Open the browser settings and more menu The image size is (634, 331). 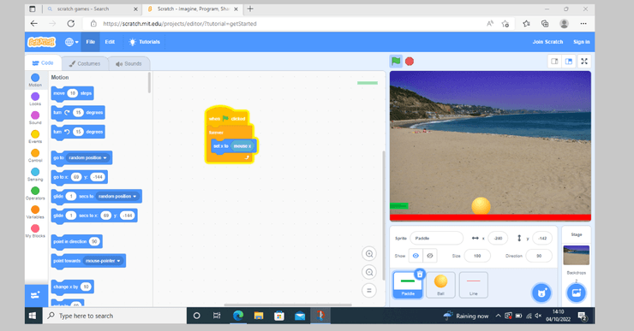pos(583,23)
